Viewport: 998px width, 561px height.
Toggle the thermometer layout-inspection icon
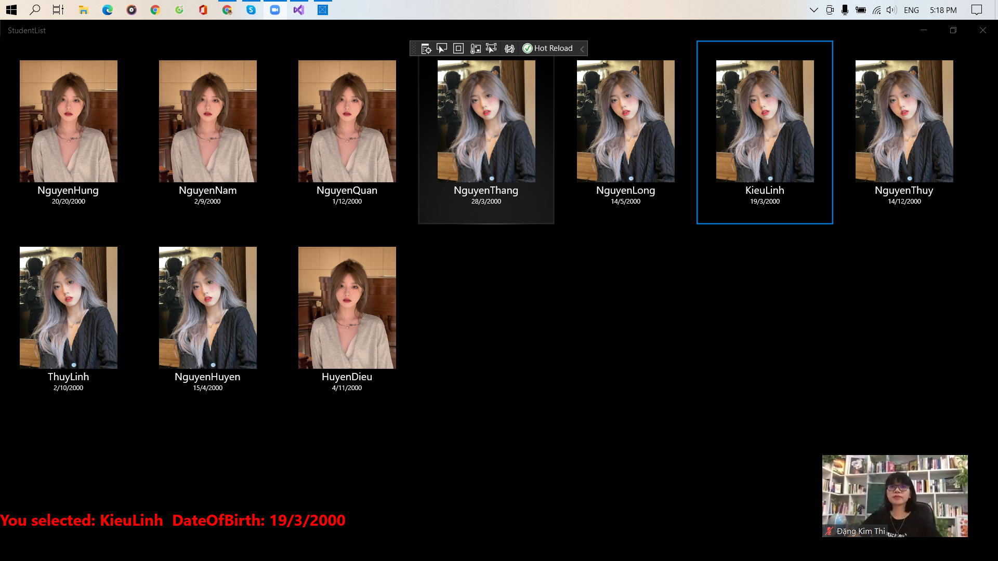(x=475, y=48)
